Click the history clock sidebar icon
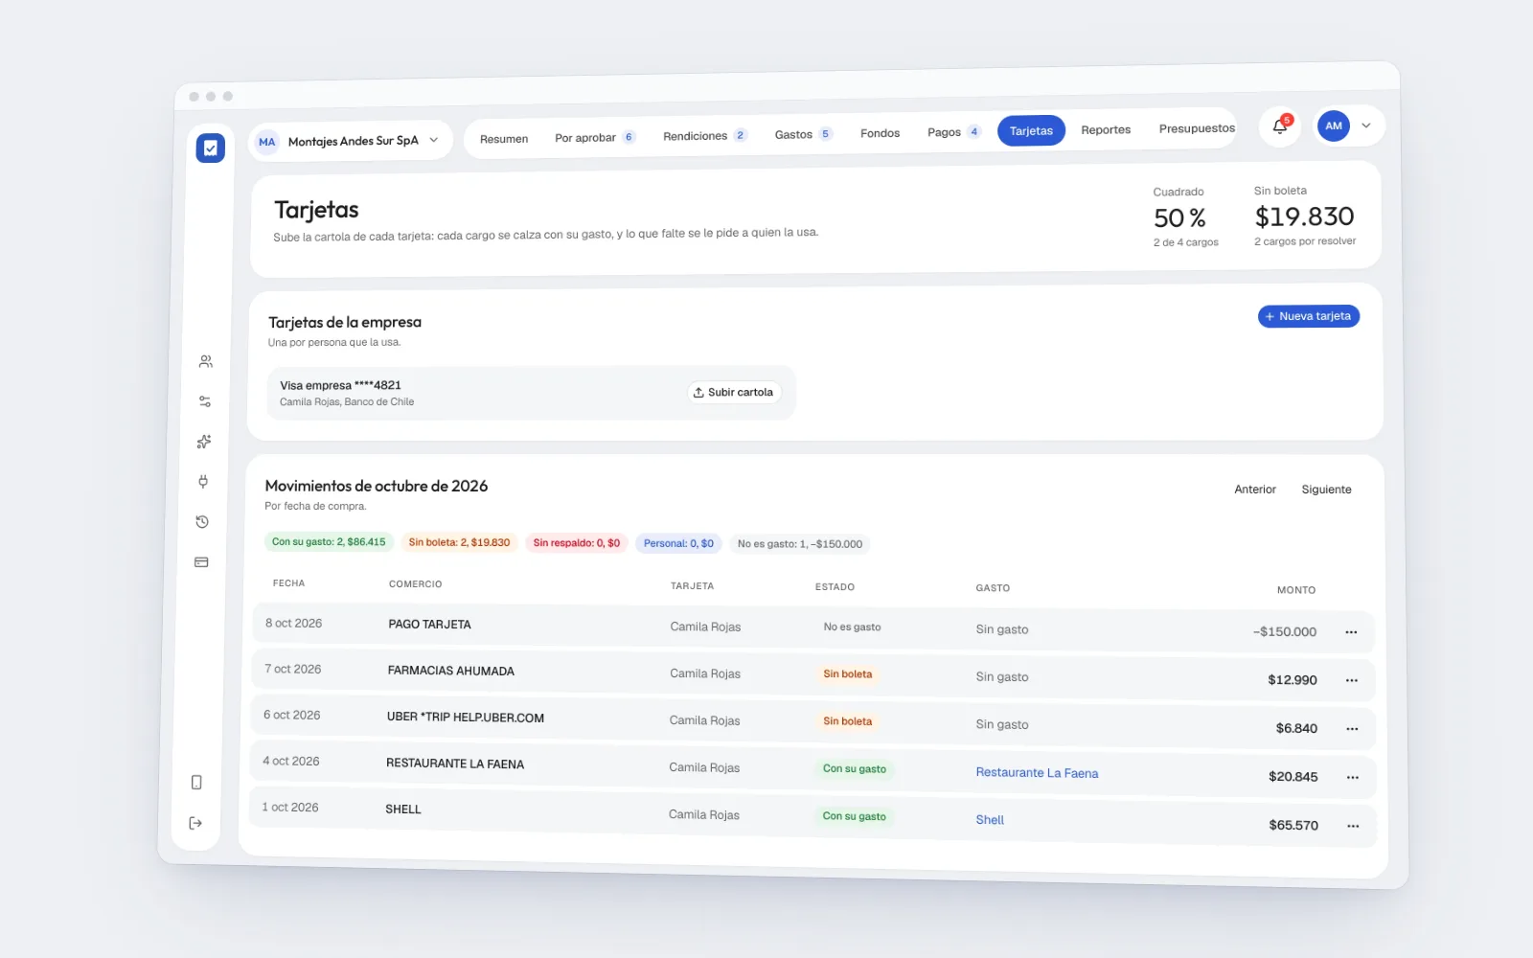 click(202, 522)
